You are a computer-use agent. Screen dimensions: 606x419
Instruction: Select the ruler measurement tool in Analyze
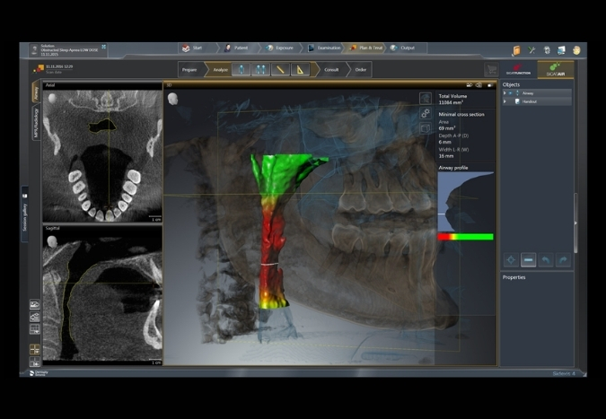click(281, 69)
